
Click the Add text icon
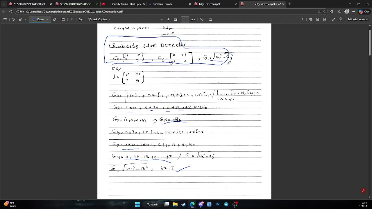coord(63,19)
